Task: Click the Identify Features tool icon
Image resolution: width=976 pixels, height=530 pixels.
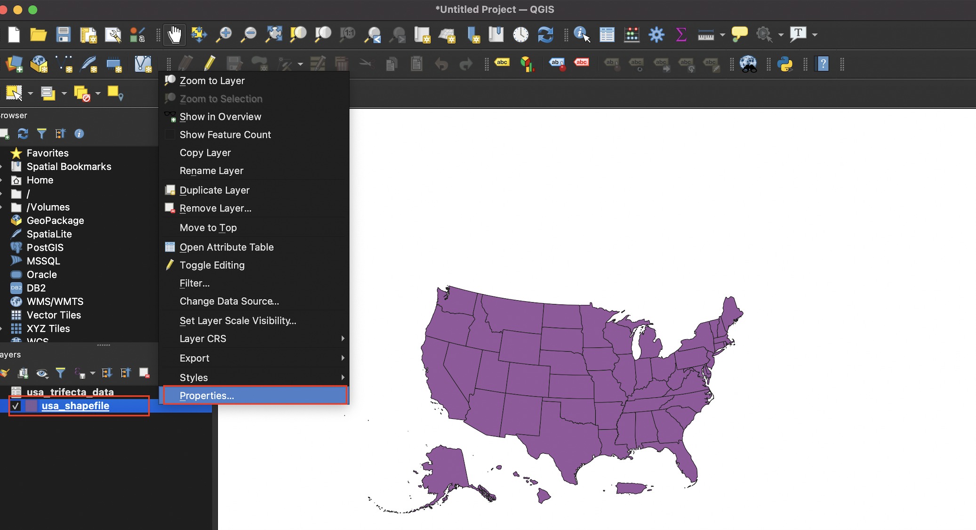Action: click(x=582, y=34)
